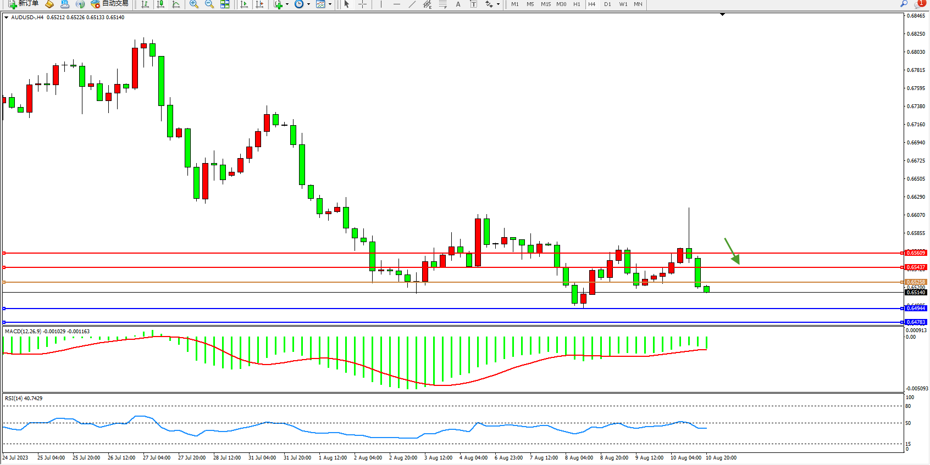Click the New Order (新订单) button

pyautogui.click(x=23, y=4)
